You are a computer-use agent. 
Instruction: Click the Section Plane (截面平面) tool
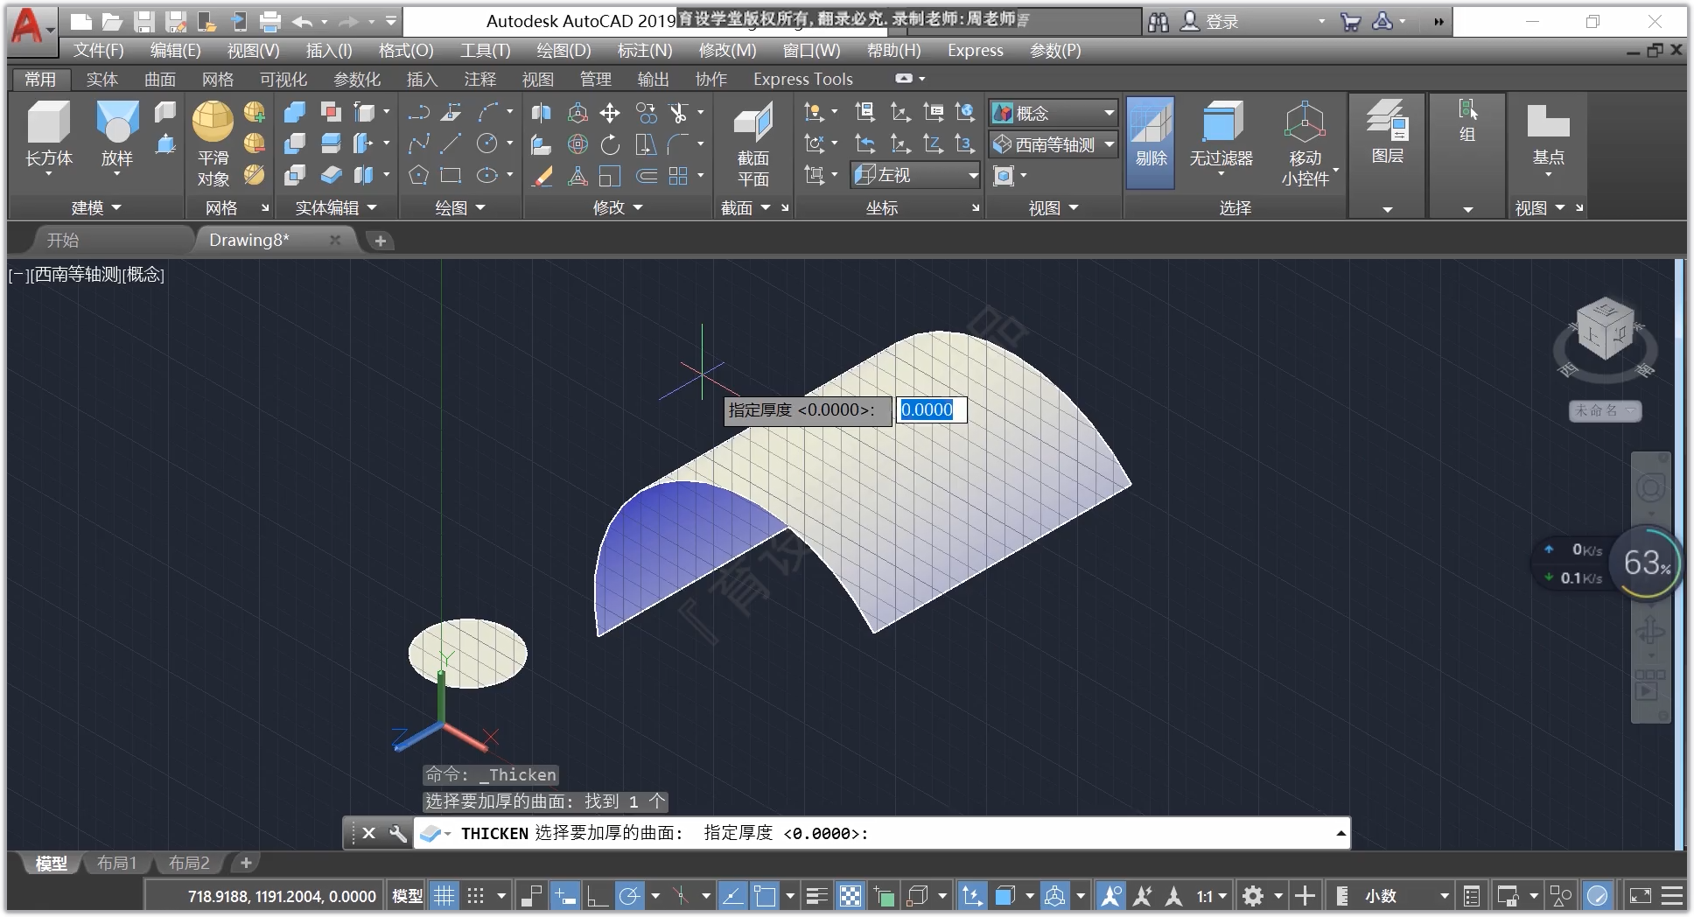coord(752,144)
